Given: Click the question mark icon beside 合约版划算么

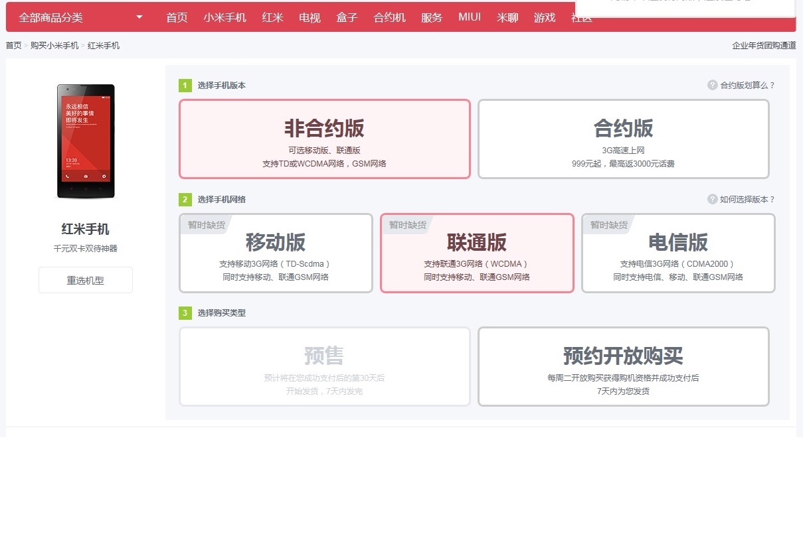Looking at the screenshot, I should tap(713, 85).
